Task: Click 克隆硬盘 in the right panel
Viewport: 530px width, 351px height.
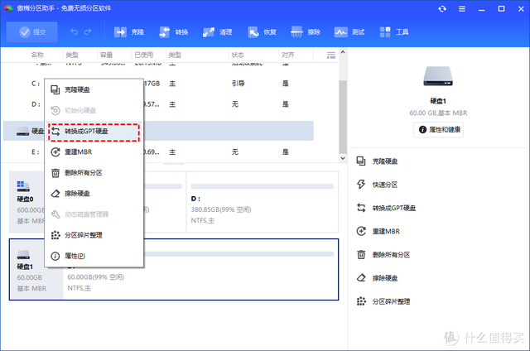Action: pos(378,161)
